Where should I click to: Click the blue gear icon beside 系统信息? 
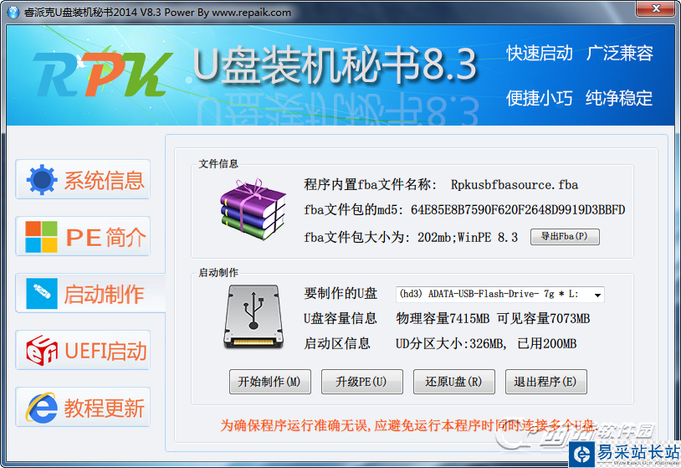[x=42, y=179]
